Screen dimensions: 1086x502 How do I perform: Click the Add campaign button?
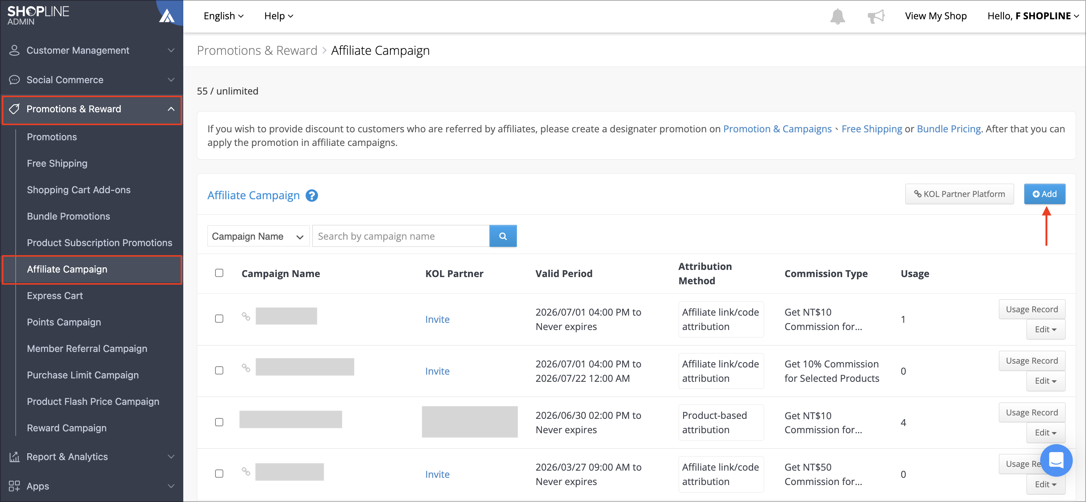1045,194
